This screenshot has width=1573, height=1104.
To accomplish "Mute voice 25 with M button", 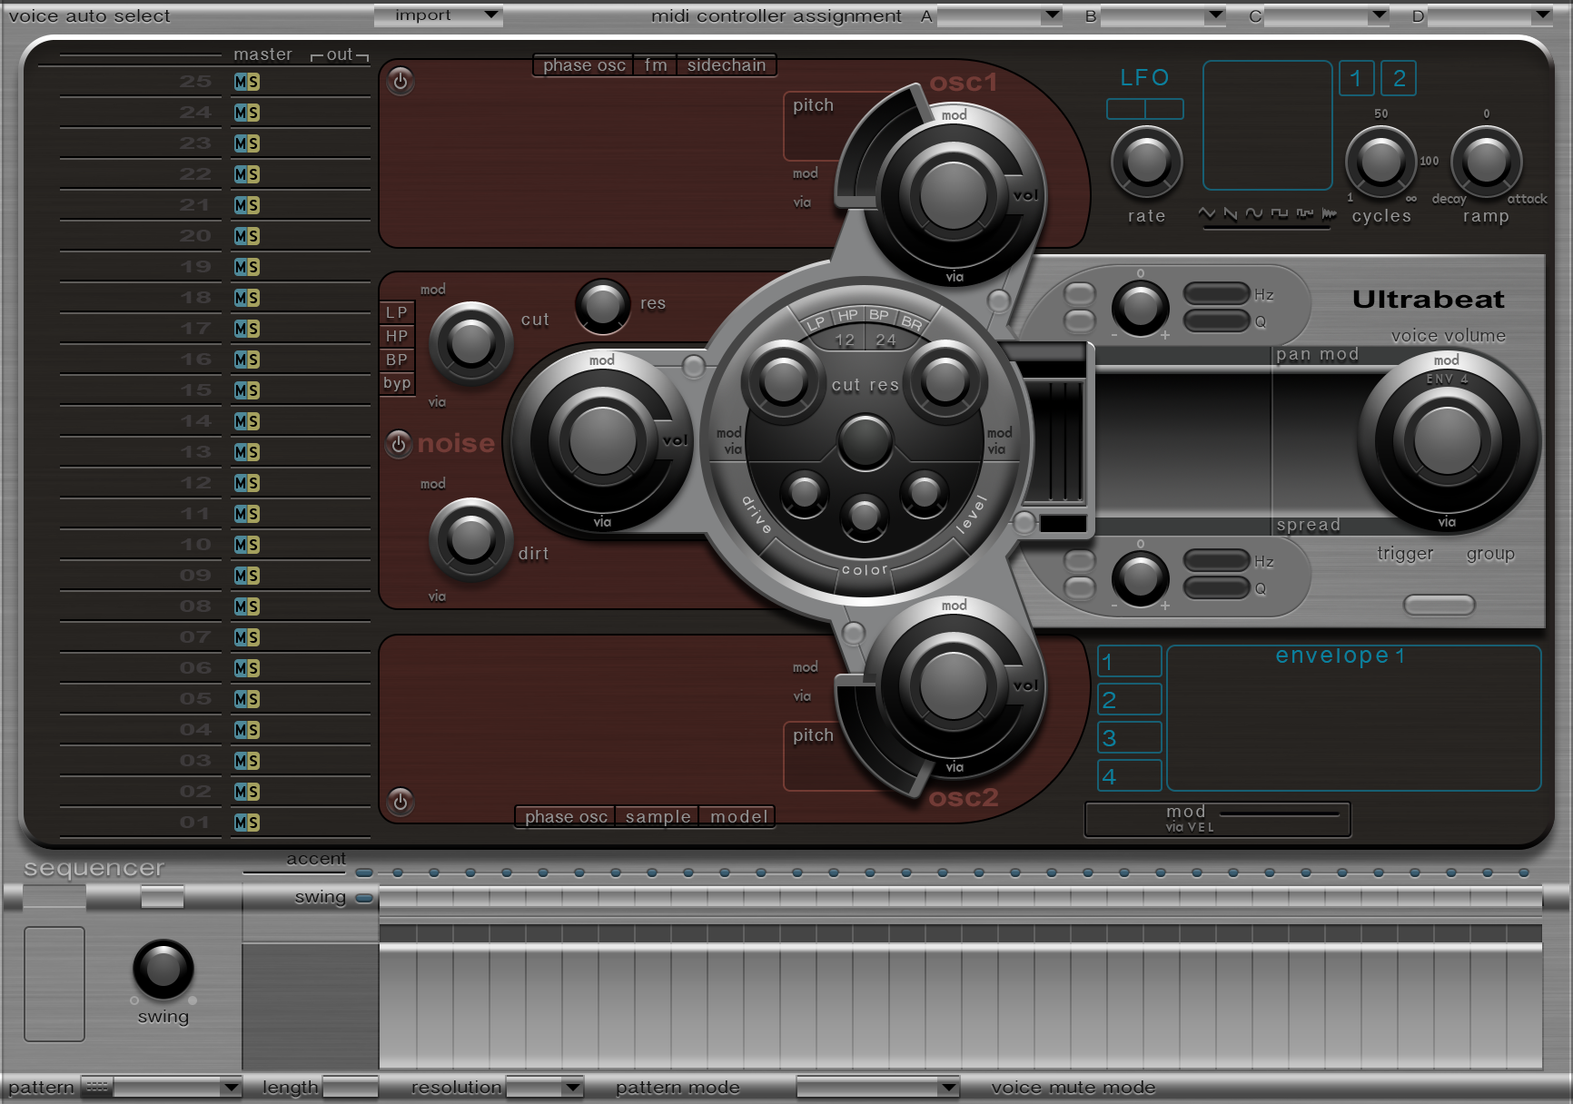I will point(240,82).
